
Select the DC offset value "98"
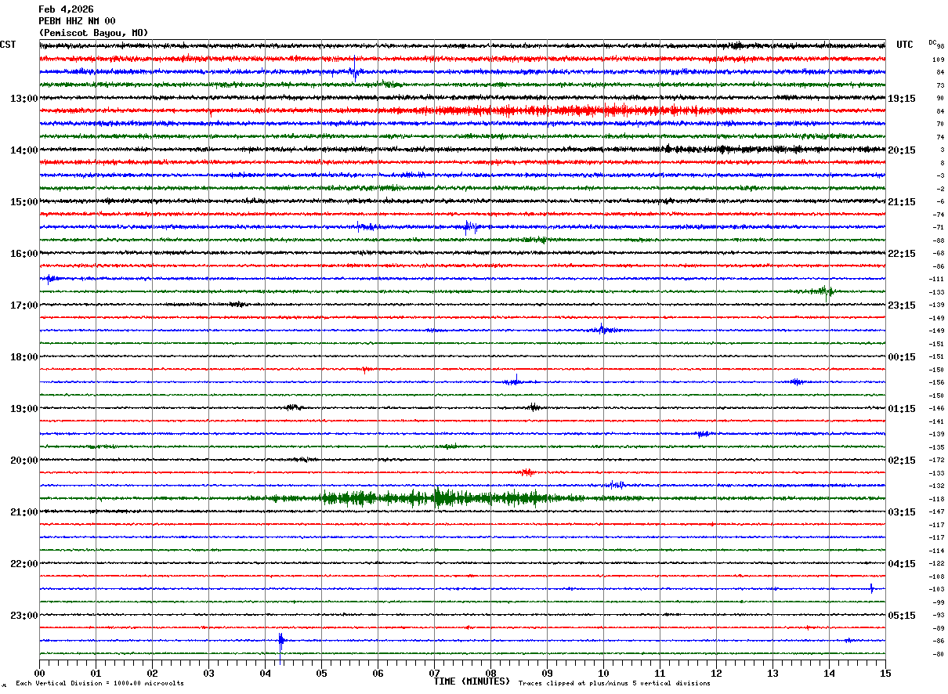pos(940,46)
